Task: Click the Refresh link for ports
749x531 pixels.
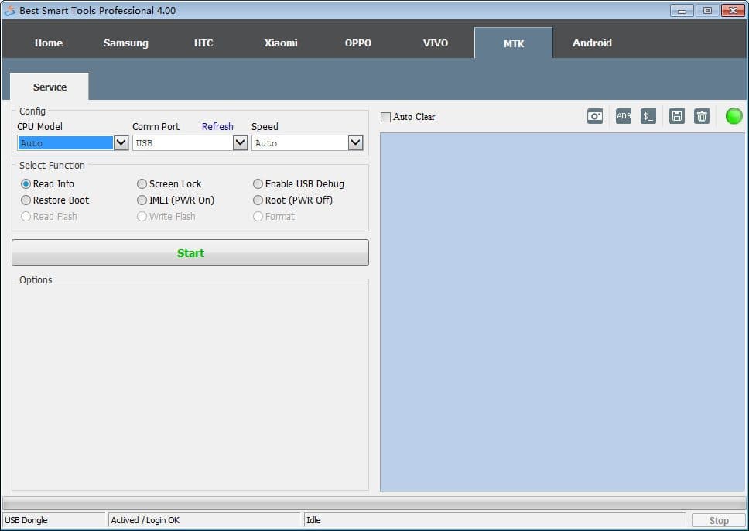Action: click(x=217, y=127)
